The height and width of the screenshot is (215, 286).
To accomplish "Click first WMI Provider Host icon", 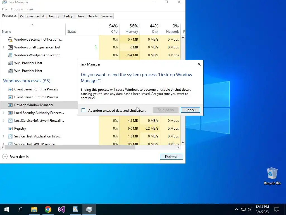I will [x=10, y=63].
